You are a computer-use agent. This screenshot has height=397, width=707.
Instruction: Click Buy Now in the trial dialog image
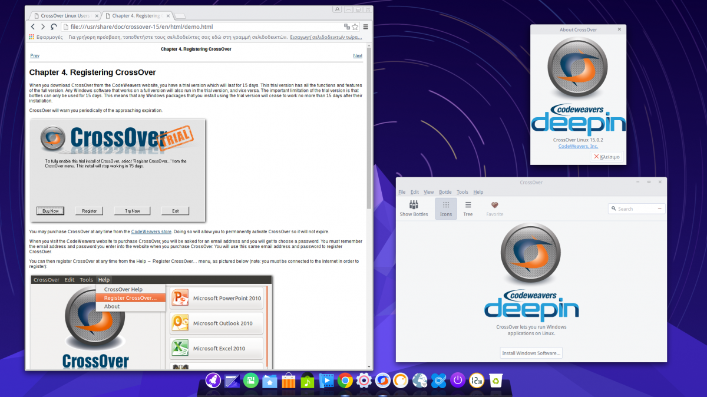pos(51,211)
